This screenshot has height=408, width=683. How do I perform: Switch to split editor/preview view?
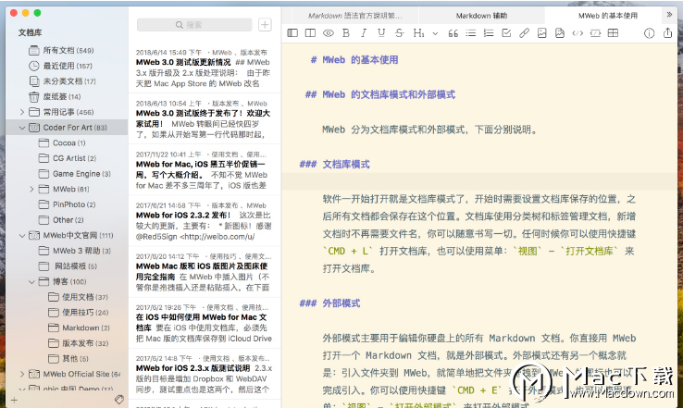pos(310,33)
